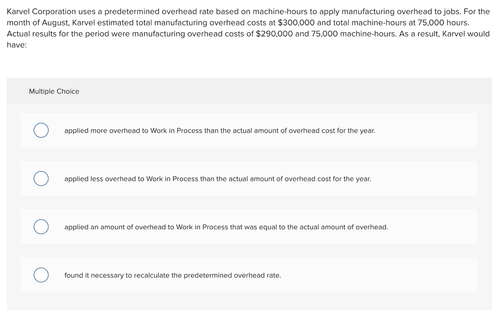Click the fourth answer choice row

pos(249,275)
